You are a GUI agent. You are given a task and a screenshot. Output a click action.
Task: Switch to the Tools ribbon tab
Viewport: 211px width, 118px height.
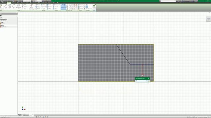(18, 3)
